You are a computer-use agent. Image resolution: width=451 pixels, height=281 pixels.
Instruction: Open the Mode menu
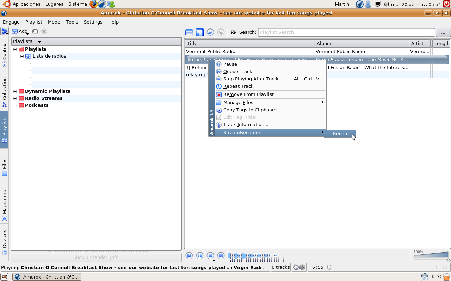(x=54, y=22)
